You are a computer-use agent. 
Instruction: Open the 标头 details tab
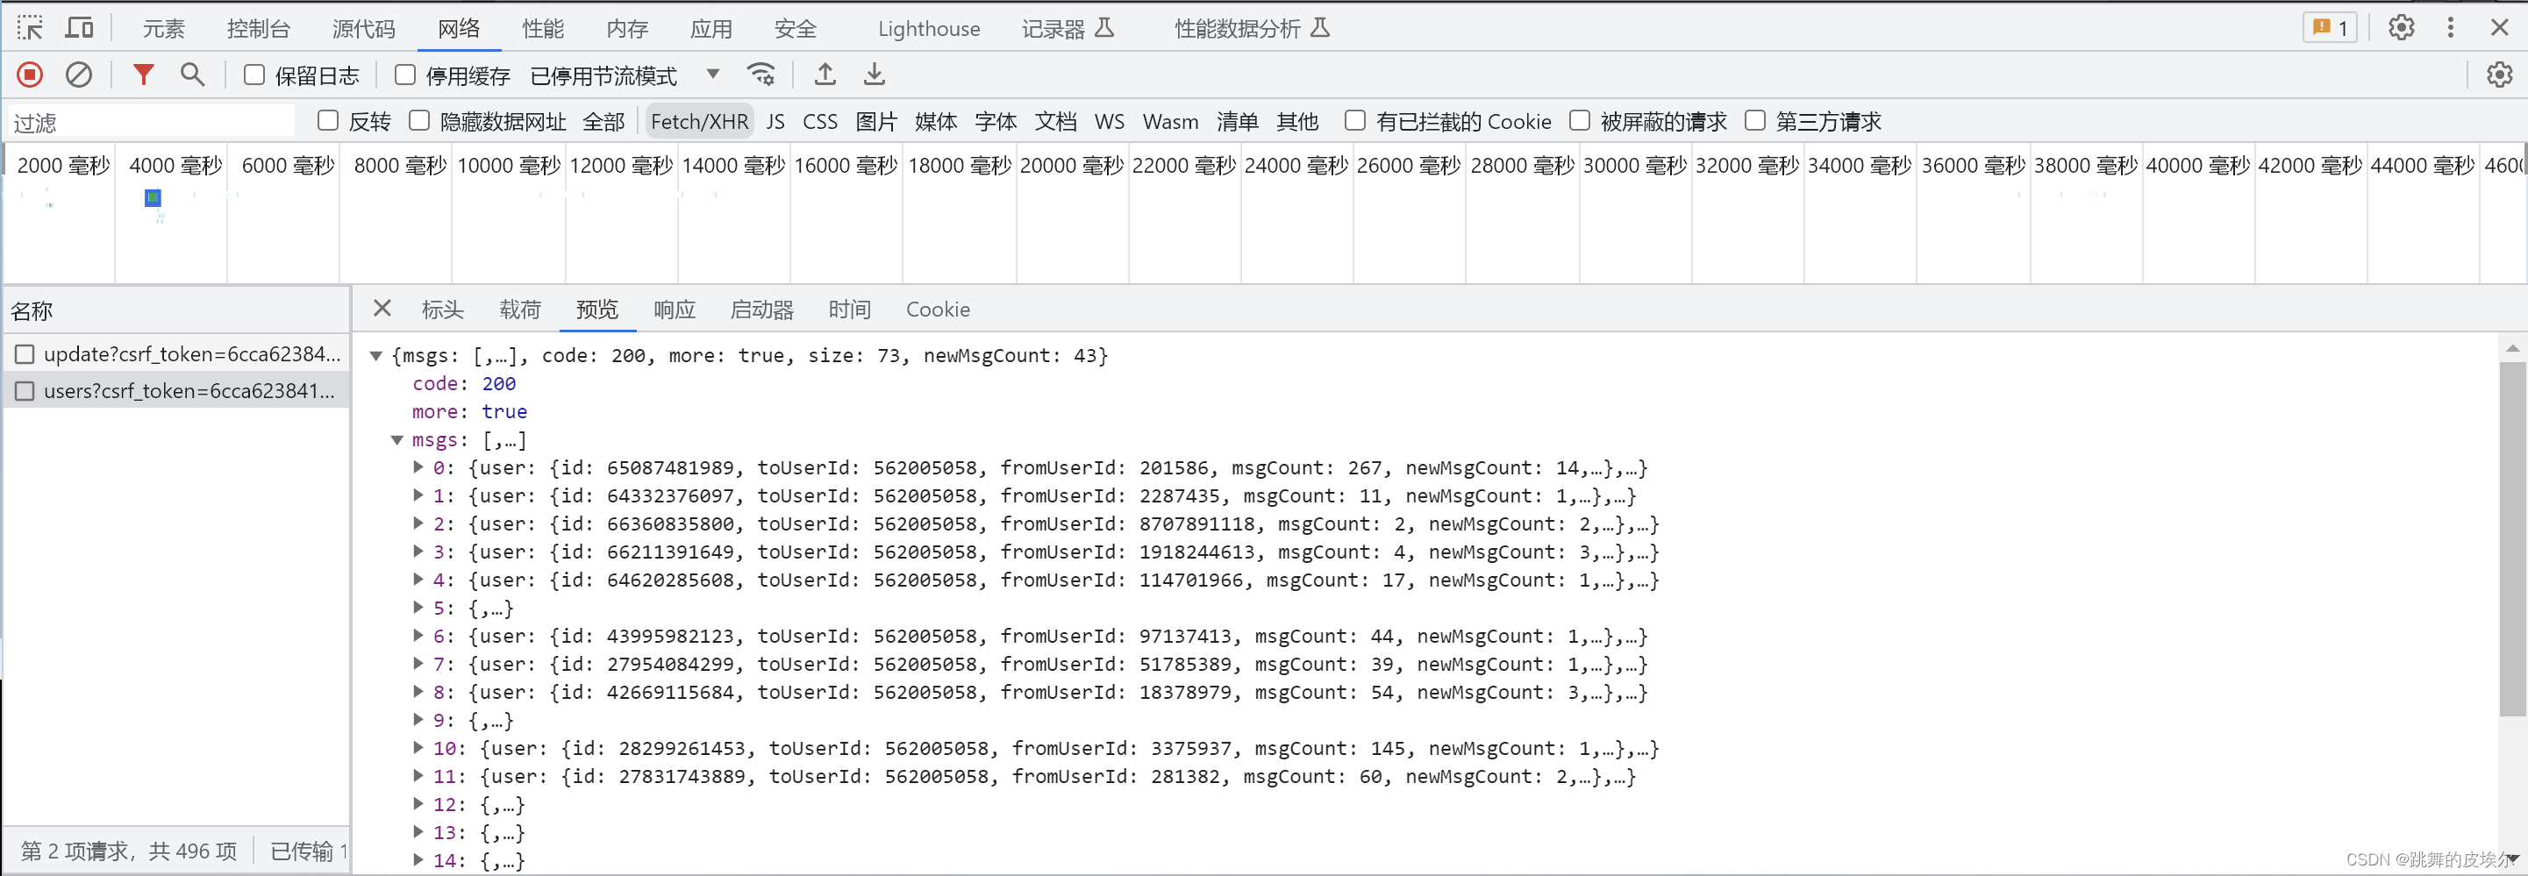click(x=443, y=310)
